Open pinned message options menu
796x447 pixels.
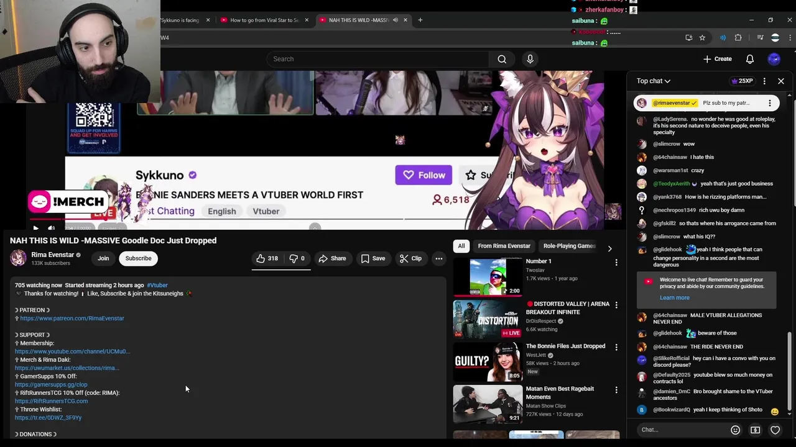tap(770, 103)
